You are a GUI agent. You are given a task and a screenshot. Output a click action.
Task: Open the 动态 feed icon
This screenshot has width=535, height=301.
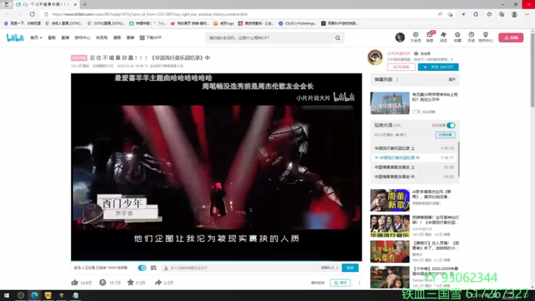pos(443,37)
